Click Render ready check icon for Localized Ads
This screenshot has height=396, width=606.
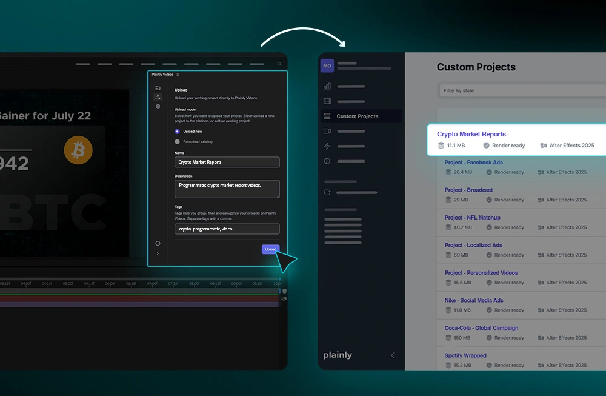489,255
